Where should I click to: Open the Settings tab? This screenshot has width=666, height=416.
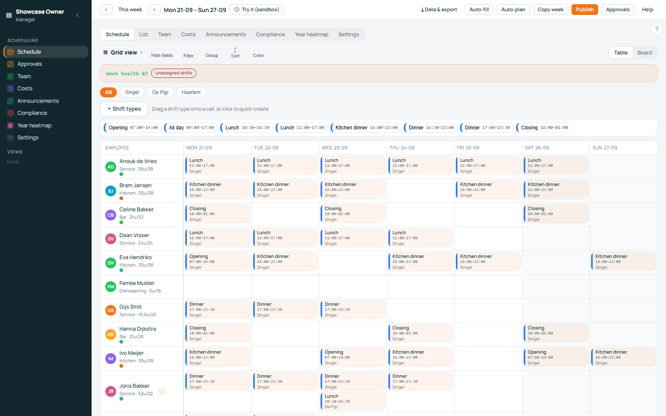[x=348, y=35]
